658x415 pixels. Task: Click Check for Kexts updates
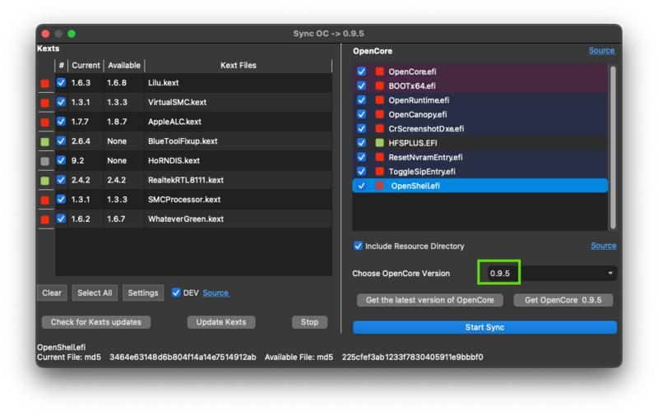96,322
